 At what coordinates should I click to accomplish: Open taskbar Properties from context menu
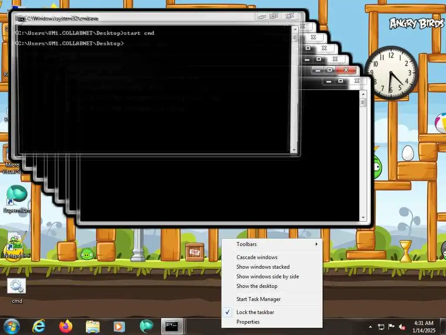[272, 322]
